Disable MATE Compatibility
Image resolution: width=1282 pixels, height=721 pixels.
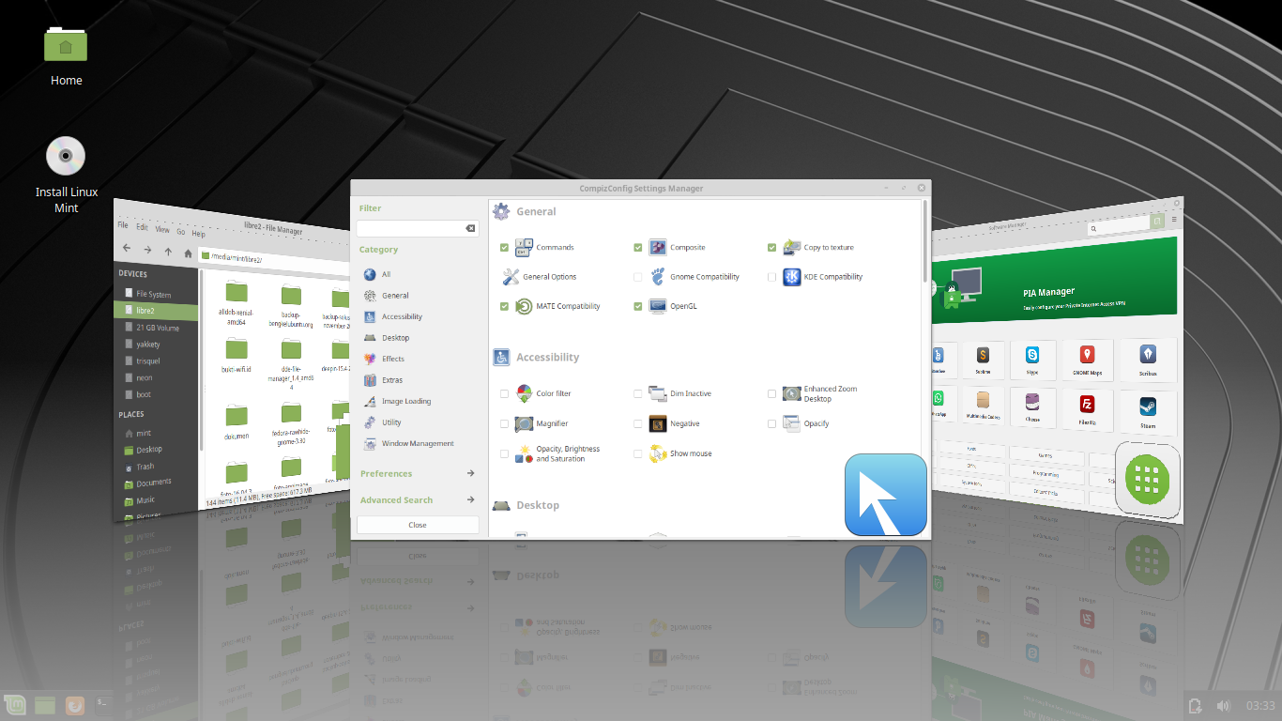pyautogui.click(x=504, y=306)
